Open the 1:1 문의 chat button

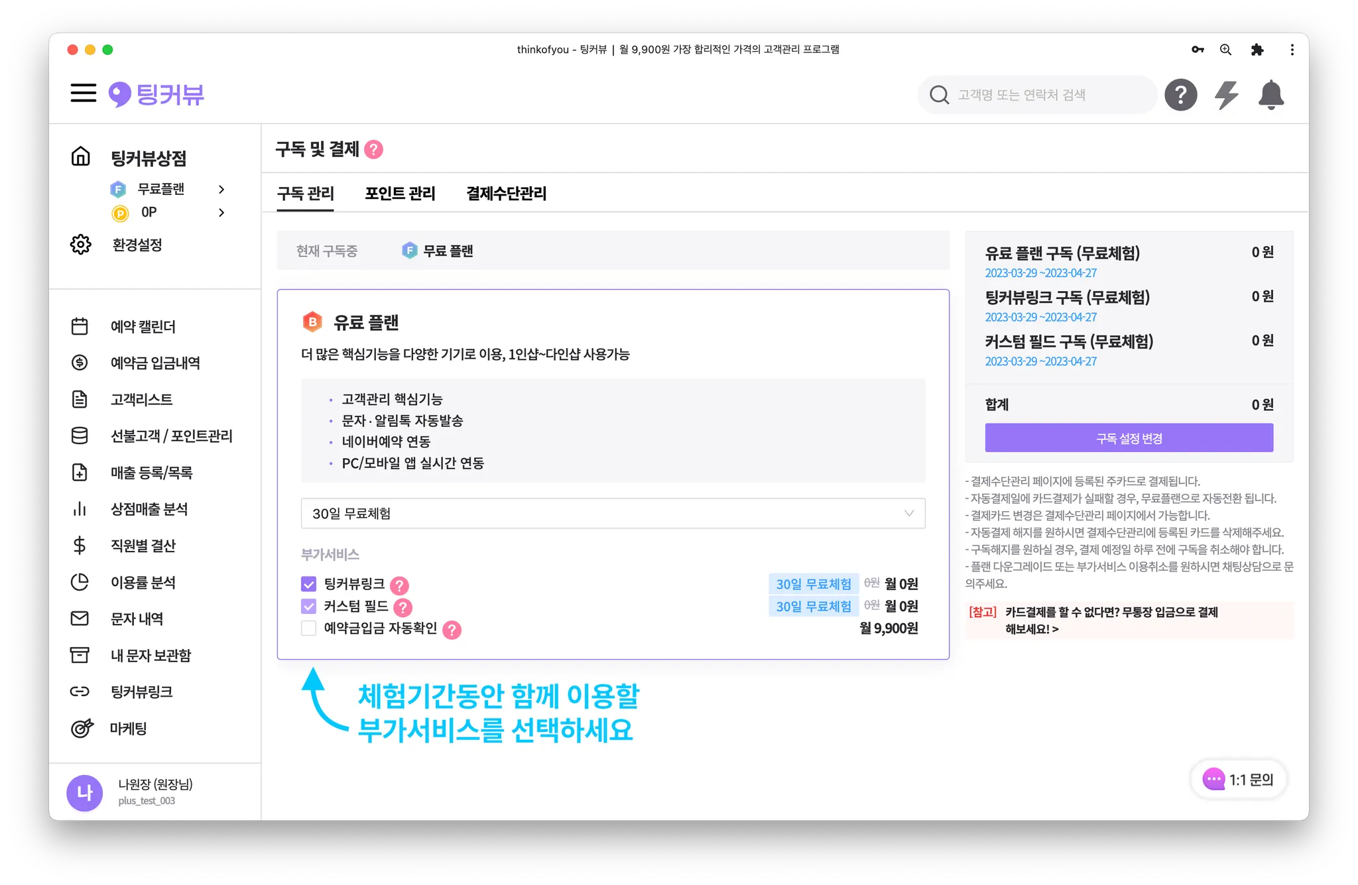(x=1239, y=780)
